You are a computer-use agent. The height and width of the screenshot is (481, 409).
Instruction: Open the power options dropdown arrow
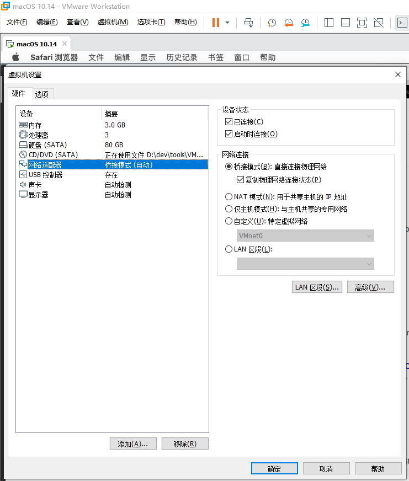[x=227, y=23]
